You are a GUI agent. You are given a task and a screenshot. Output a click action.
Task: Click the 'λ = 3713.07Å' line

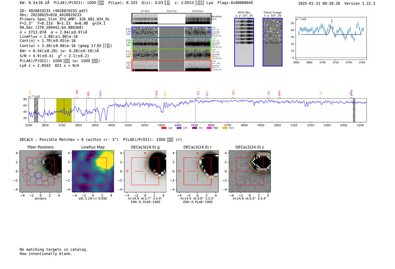coord(53,32)
